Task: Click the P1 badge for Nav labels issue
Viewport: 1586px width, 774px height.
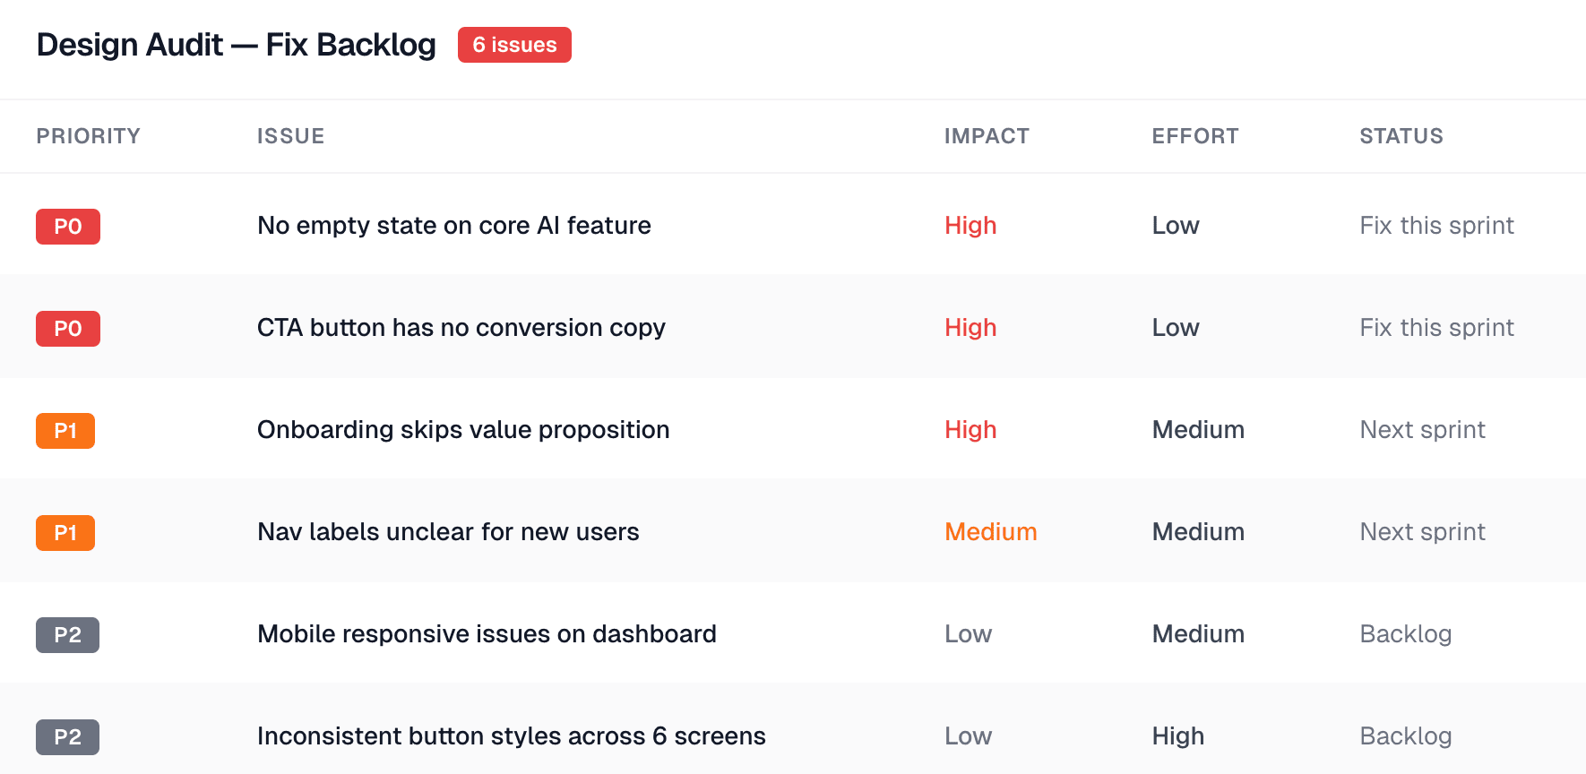Action: 65,533
